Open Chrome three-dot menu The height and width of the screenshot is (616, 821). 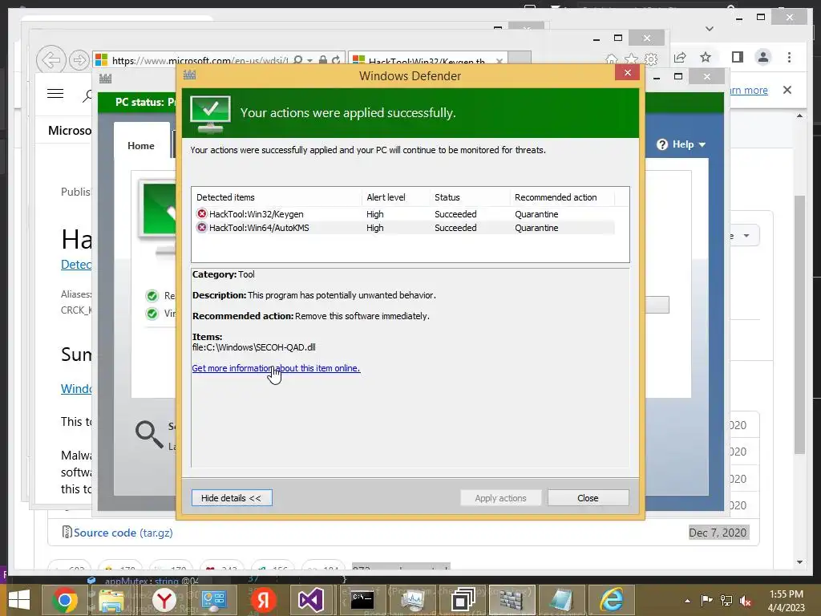point(789,57)
